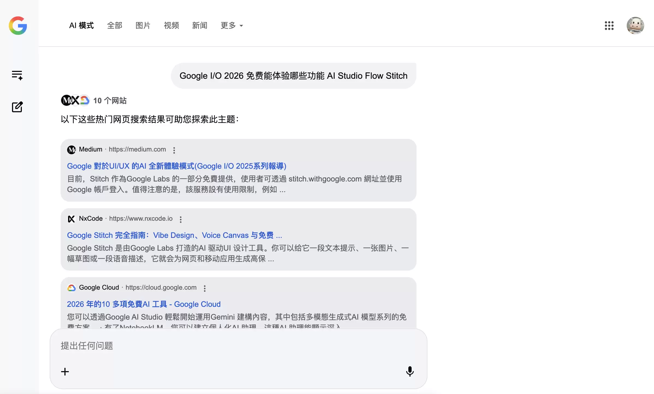Expand the 更多 dropdown
The height and width of the screenshot is (394, 654).
click(x=232, y=25)
